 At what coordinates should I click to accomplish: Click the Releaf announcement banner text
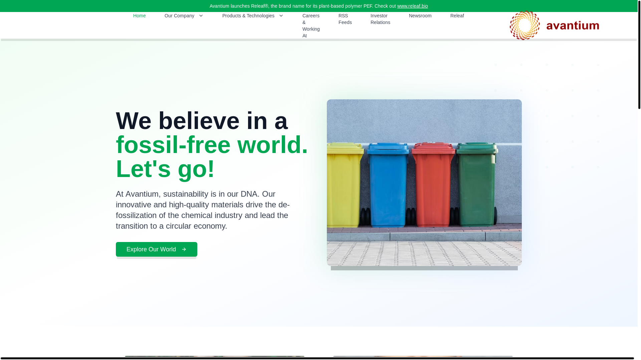click(x=319, y=6)
